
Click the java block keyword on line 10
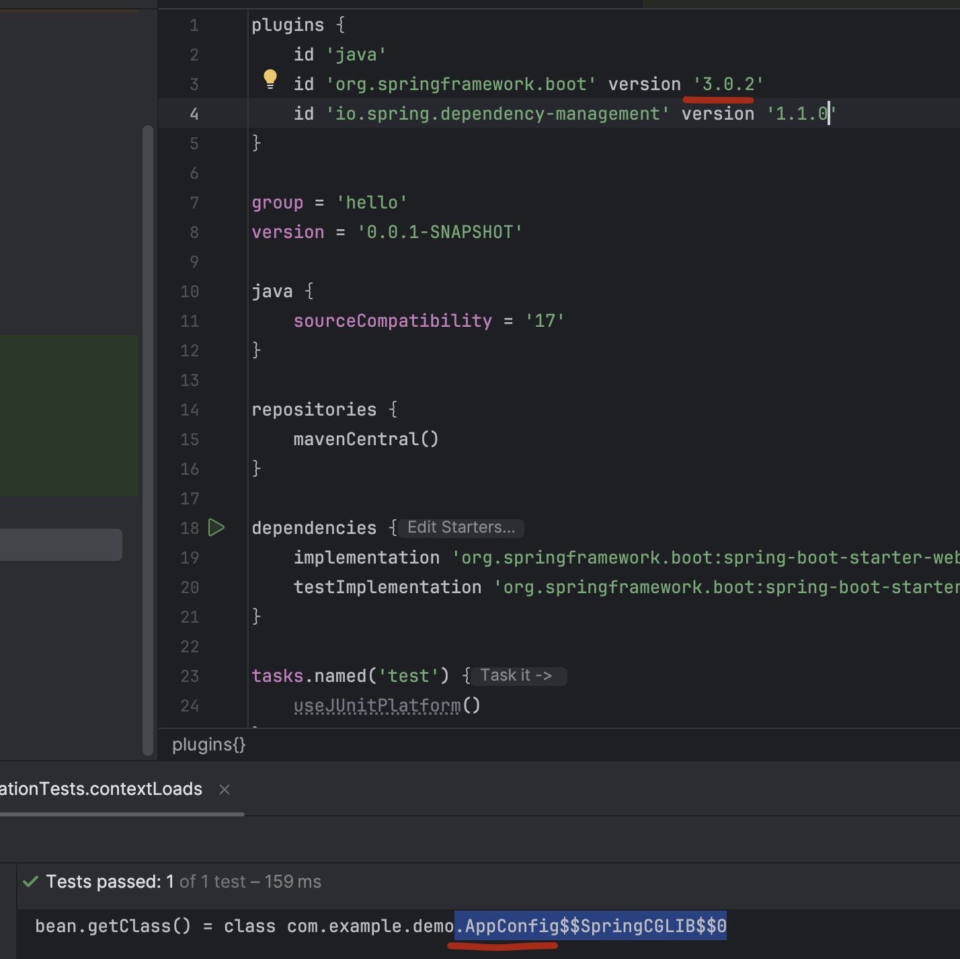tap(272, 291)
